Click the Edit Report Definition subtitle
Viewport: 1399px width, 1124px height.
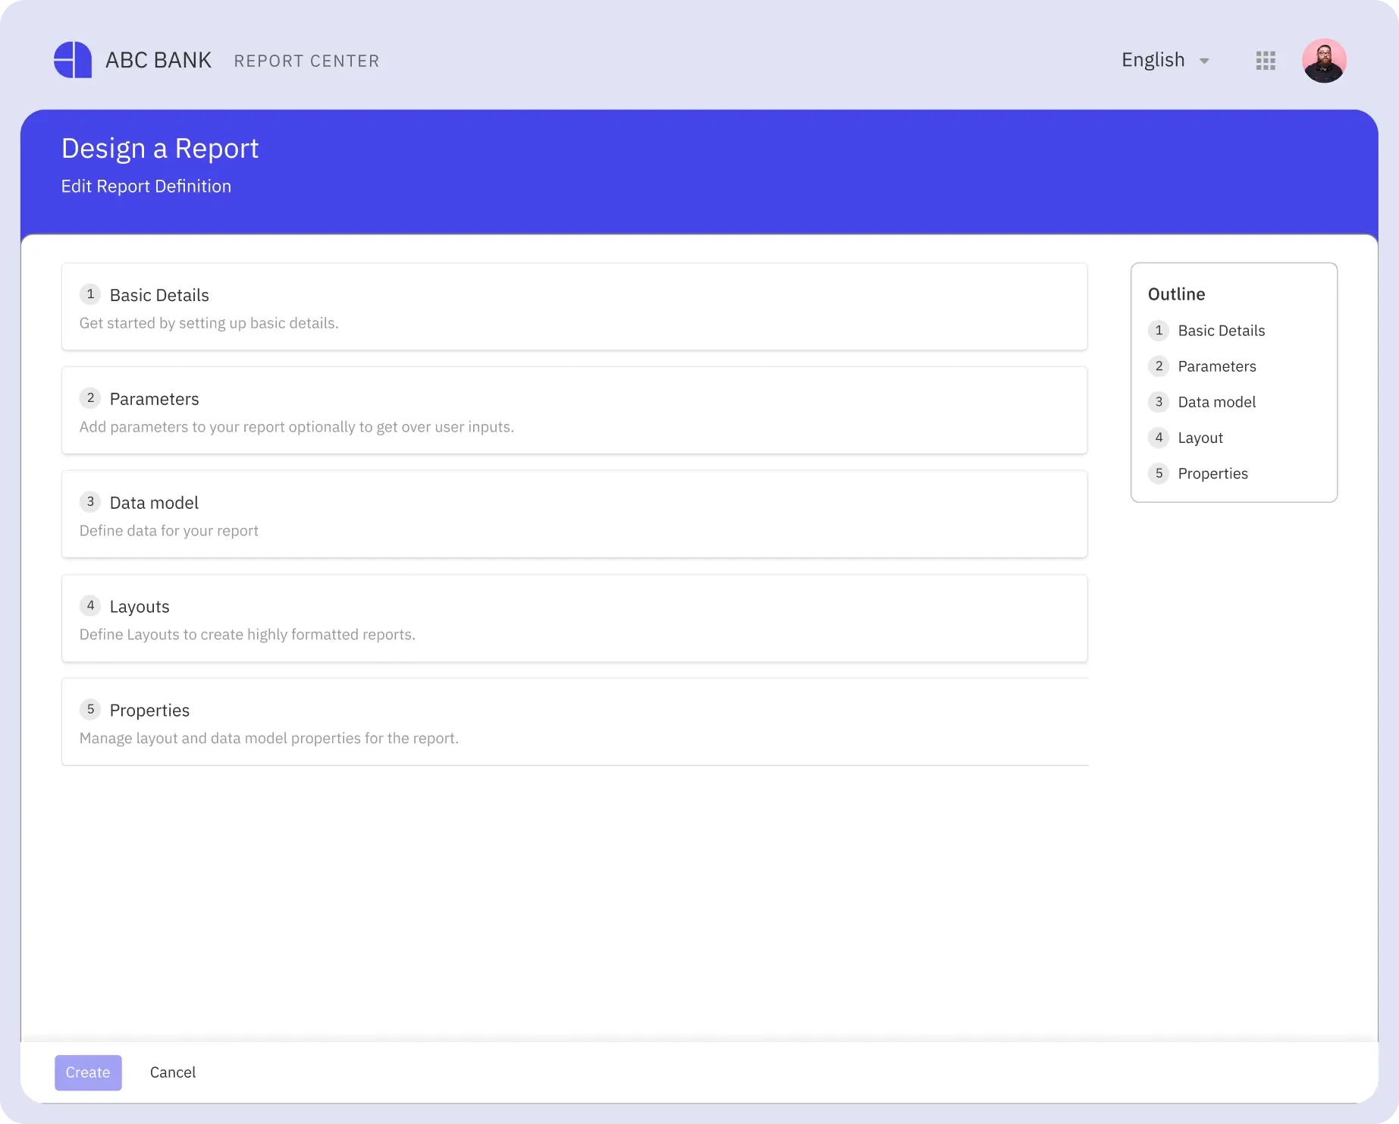tap(146, 187)
